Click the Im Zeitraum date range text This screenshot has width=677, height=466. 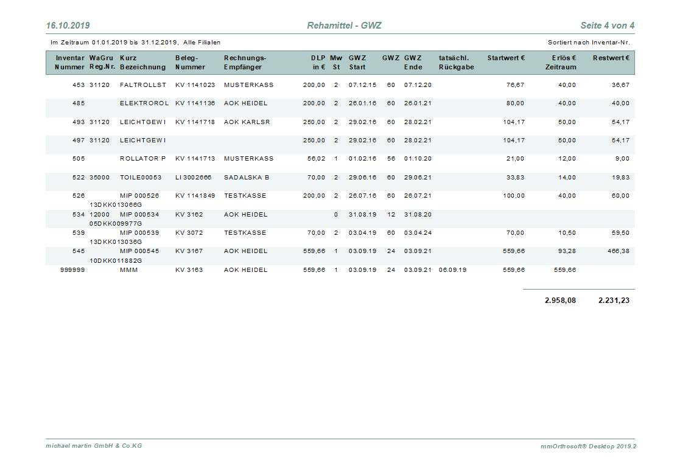[135, 43]
